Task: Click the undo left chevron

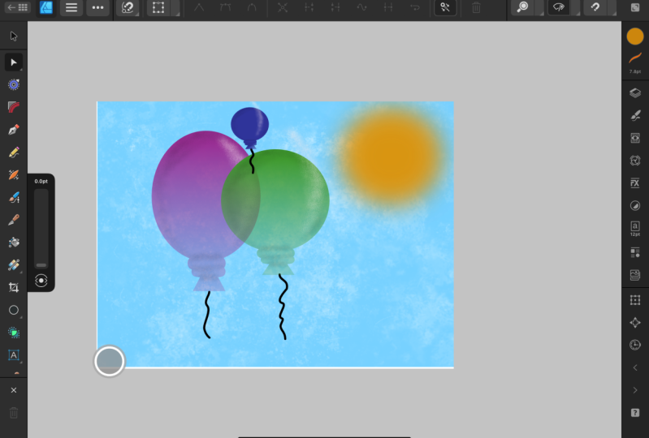Action: pos(635,367)
